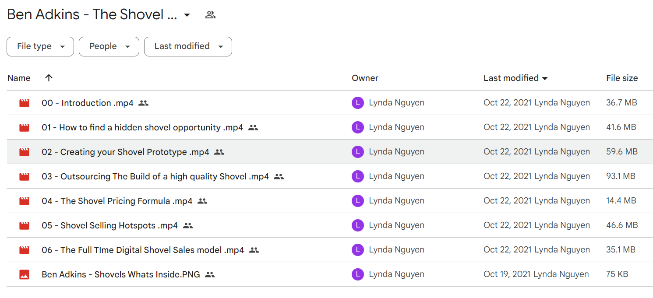Screen dimensions: 653x298
Task: Click the File size column header
Action: 622,78
